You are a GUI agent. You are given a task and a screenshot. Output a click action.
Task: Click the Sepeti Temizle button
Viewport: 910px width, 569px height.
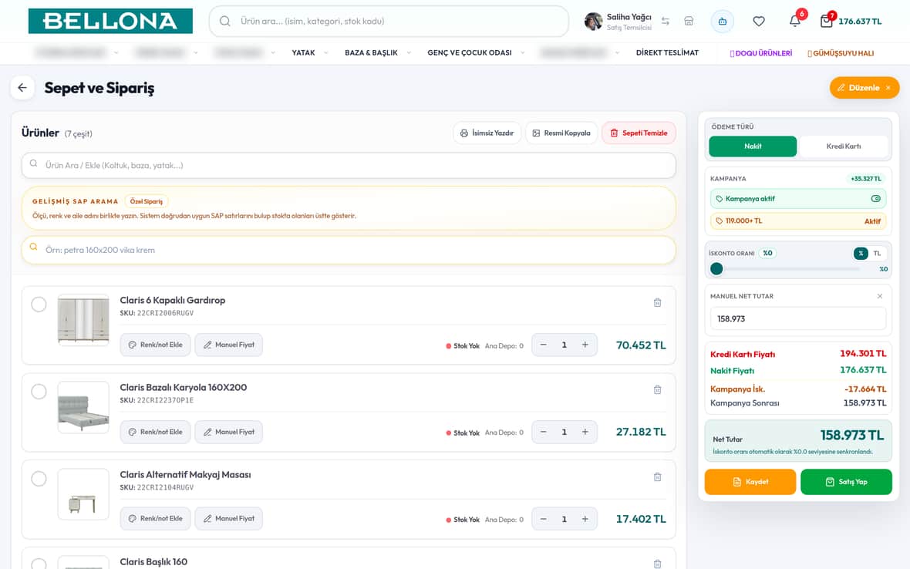pyautogui.click(x=639, y=133)
